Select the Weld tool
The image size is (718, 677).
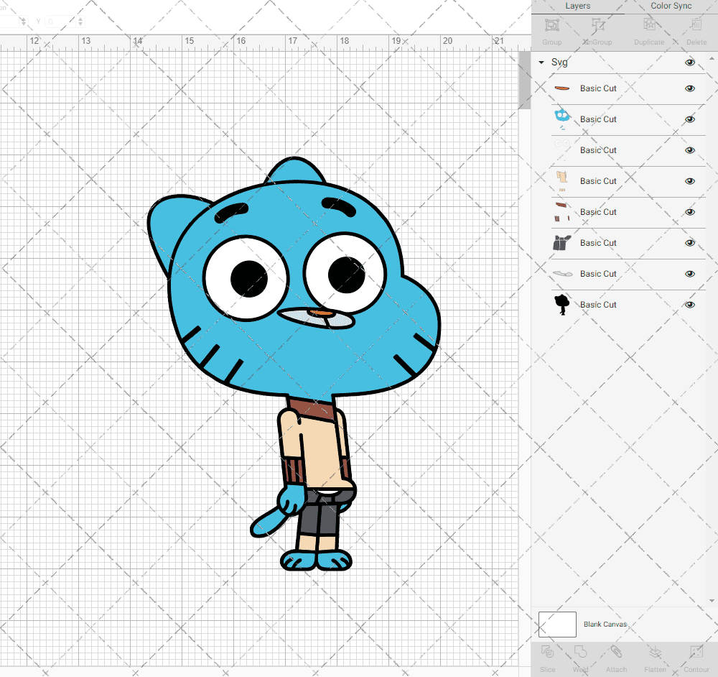(x=580, y=652)
